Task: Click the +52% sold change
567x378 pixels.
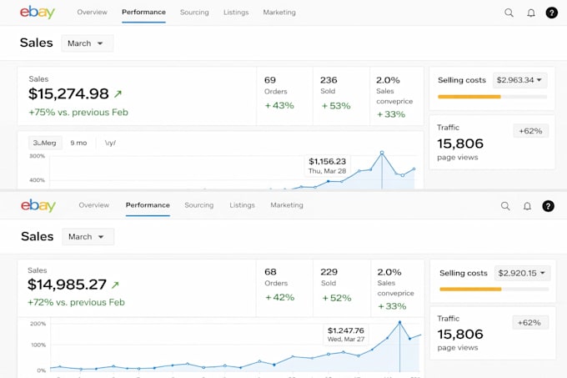Action: pos(337,298)
